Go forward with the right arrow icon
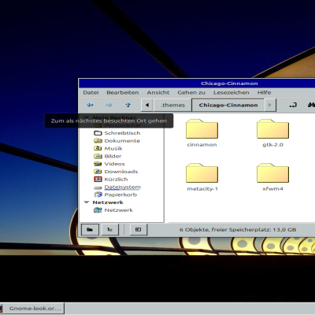This screenshot has height=315, width=315. point(109,105)
